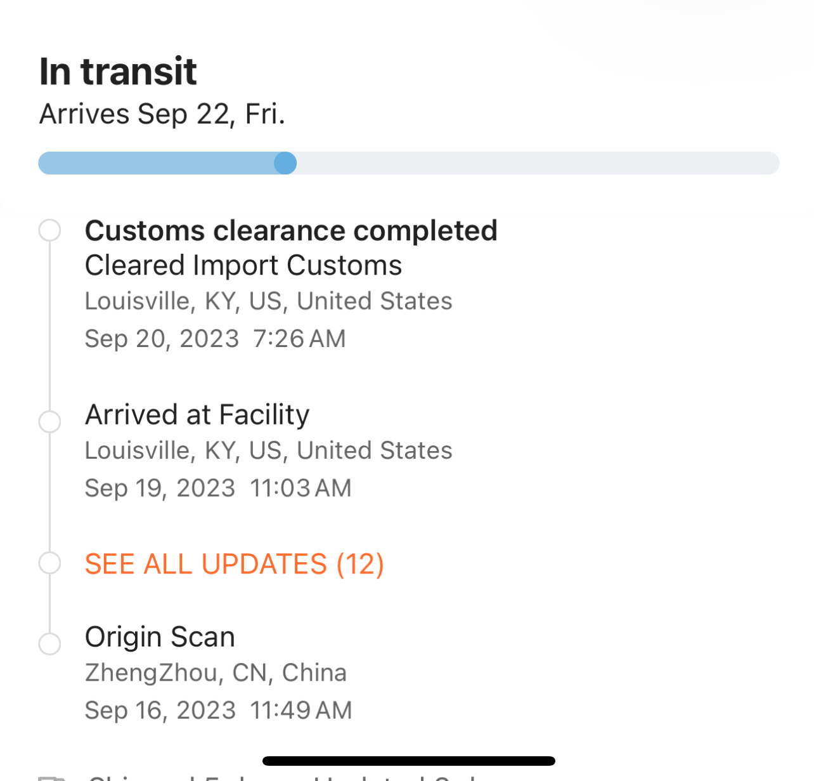Image resolution: width=814 pixels, height=781 pixels.
Task: Tap the Sep 19, 2023 11:03 AM timestamp
Action: click(x=217, y=489)
